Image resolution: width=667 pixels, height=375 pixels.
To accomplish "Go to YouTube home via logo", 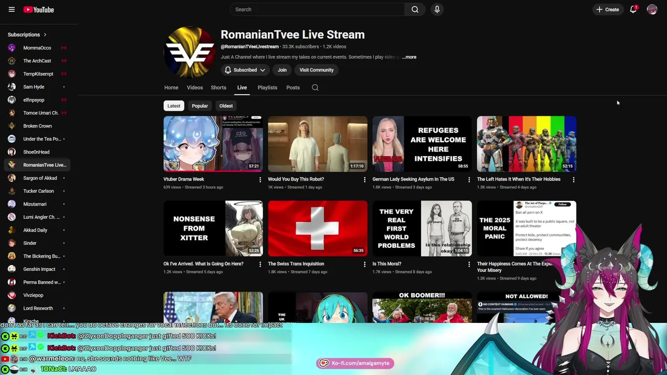I will (39, 9).
